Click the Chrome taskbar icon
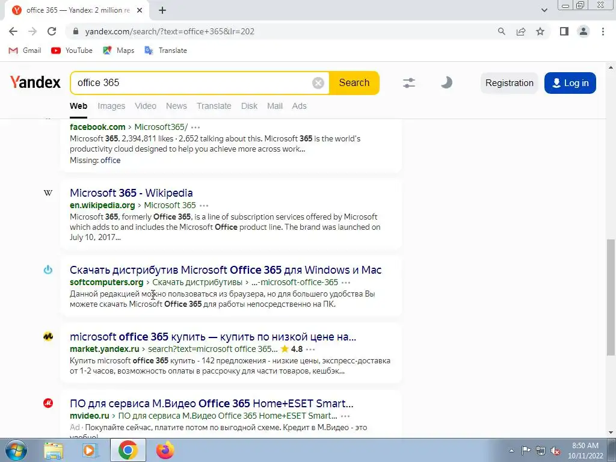This screenshot has width=616, height=462. point(128,450)
